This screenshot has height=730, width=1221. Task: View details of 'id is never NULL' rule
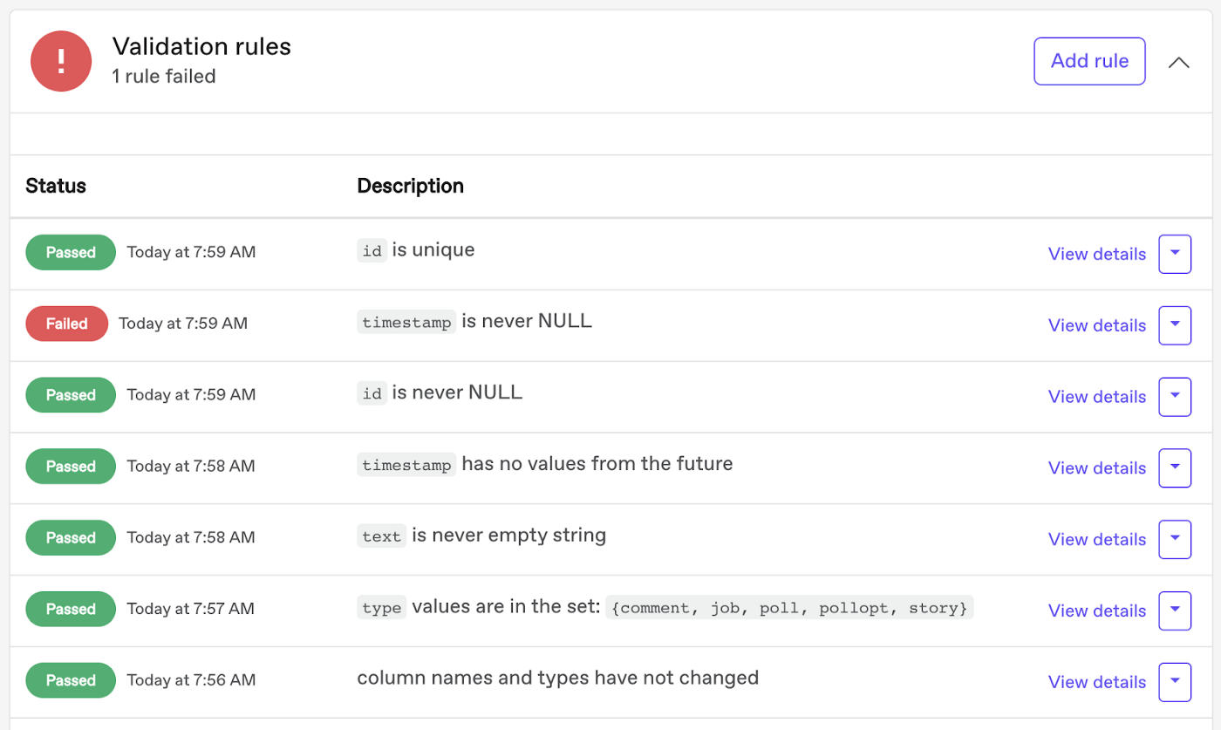1096,397
